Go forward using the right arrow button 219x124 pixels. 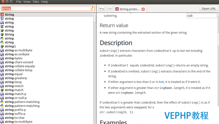(x=109, y=9)
